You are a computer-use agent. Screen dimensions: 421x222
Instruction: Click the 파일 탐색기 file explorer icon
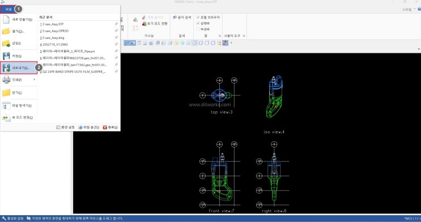[6, 106]
